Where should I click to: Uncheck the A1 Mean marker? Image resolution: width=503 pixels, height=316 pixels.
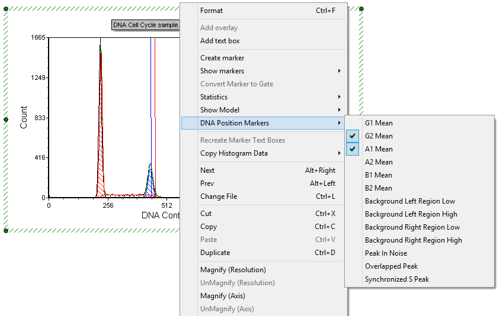tap(379, 149)
